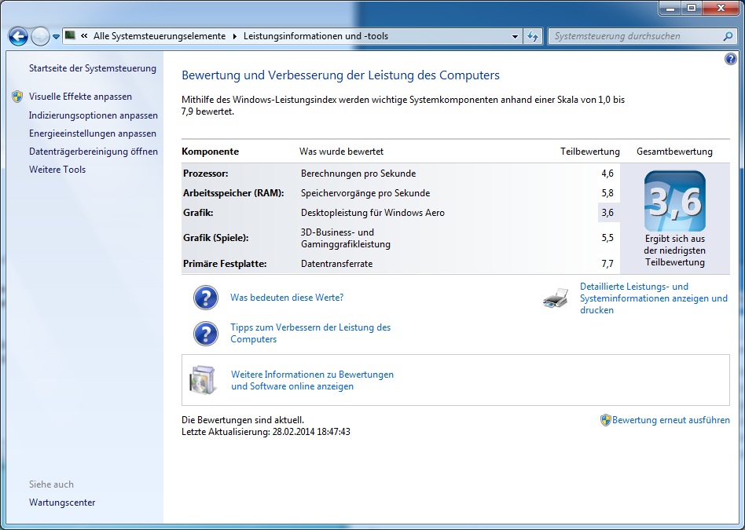This screenshot has height=530, width=745.
Task: Click the Grafik (Spiele) score 5,5
Action: coord(607,238)
